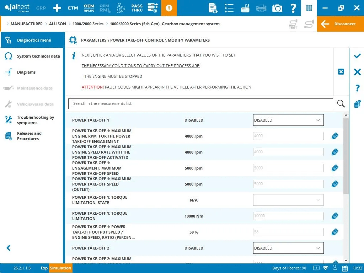Click the orange warning alert icon
Image resolution: width=364 pixels, height=273 pixels.
point(169,8)
